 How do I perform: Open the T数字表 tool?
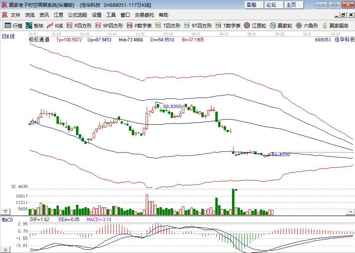coord(228,25)
